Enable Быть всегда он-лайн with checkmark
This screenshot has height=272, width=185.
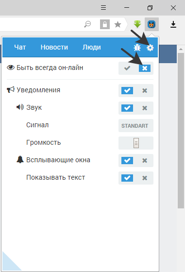click(127, 68)
